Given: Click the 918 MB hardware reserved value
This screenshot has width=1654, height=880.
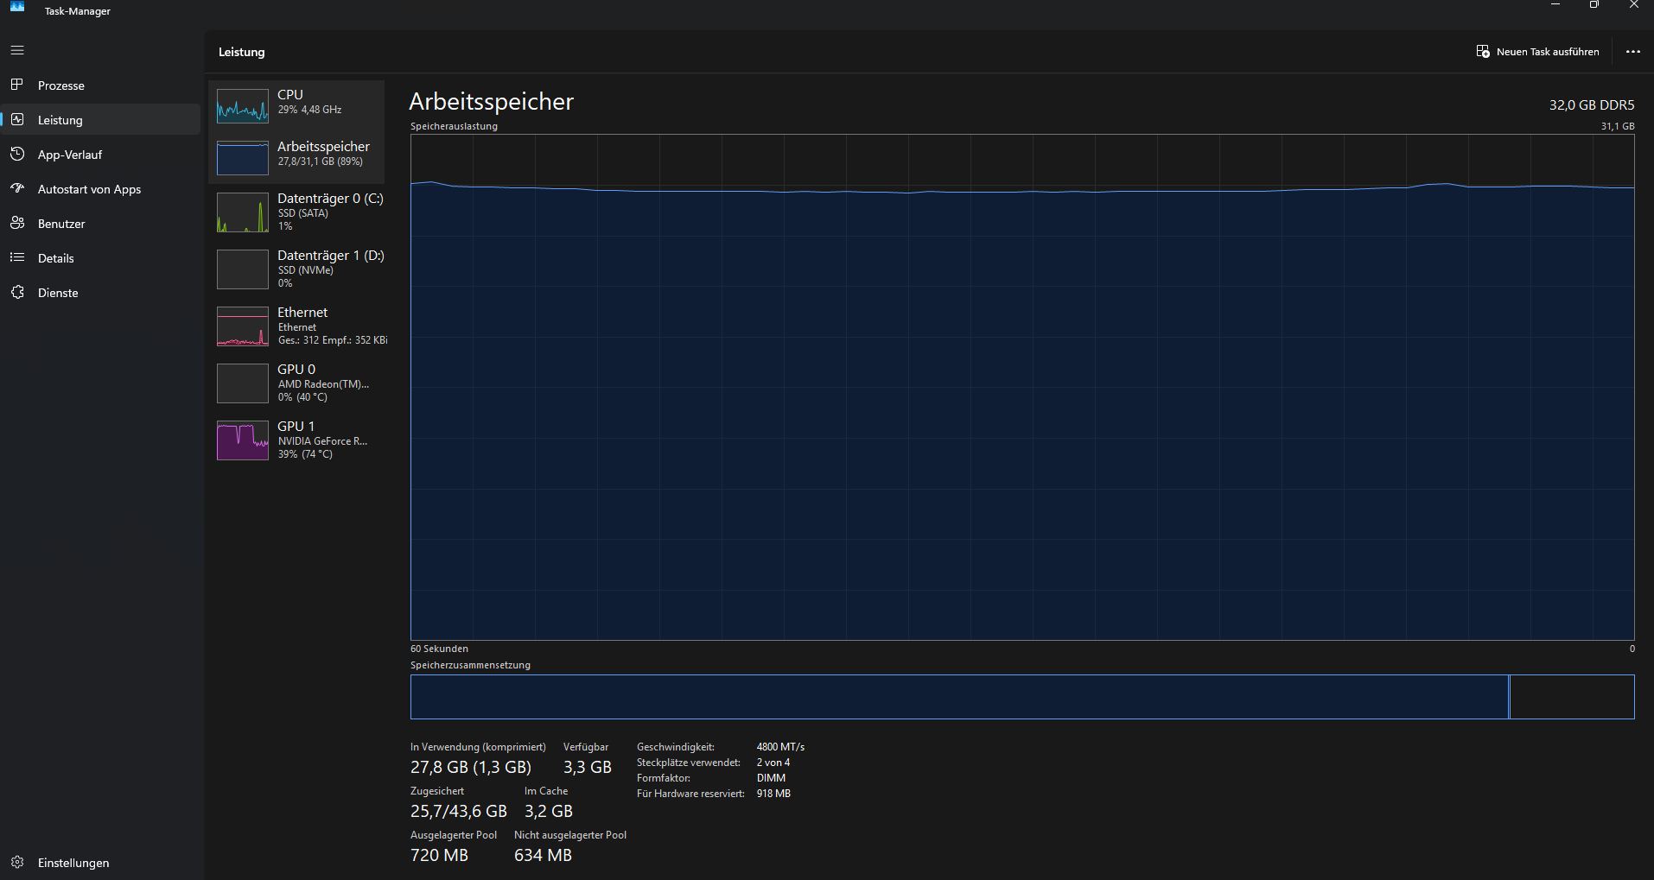Looking at the screenshot, I should [773, 794].
